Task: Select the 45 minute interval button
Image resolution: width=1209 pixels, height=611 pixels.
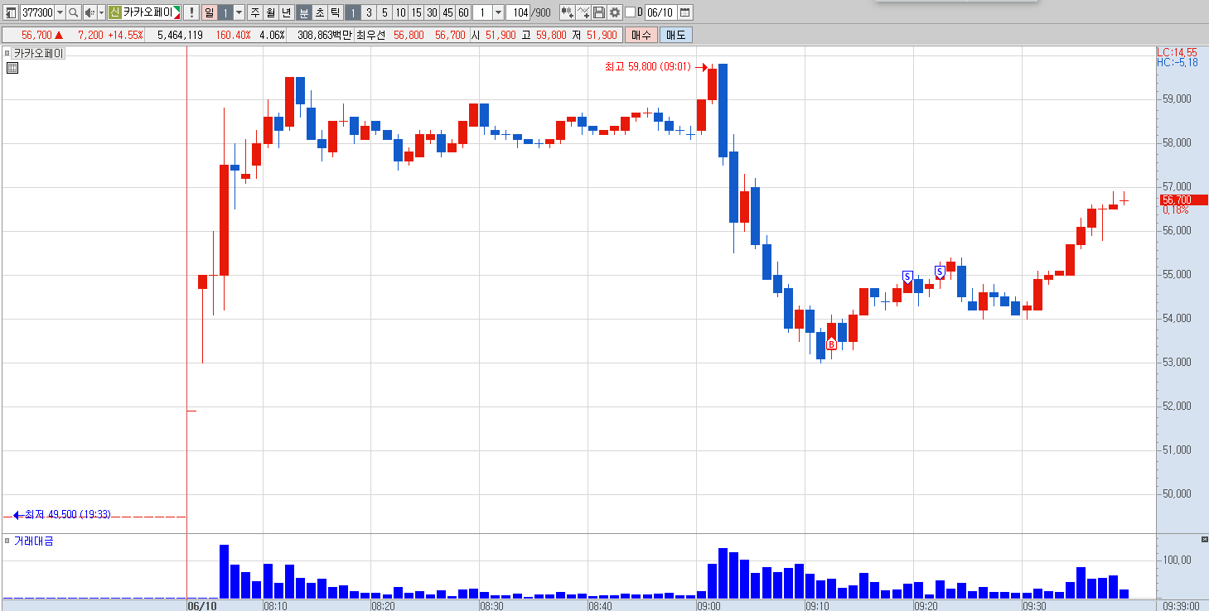Action: pos(447,12)
